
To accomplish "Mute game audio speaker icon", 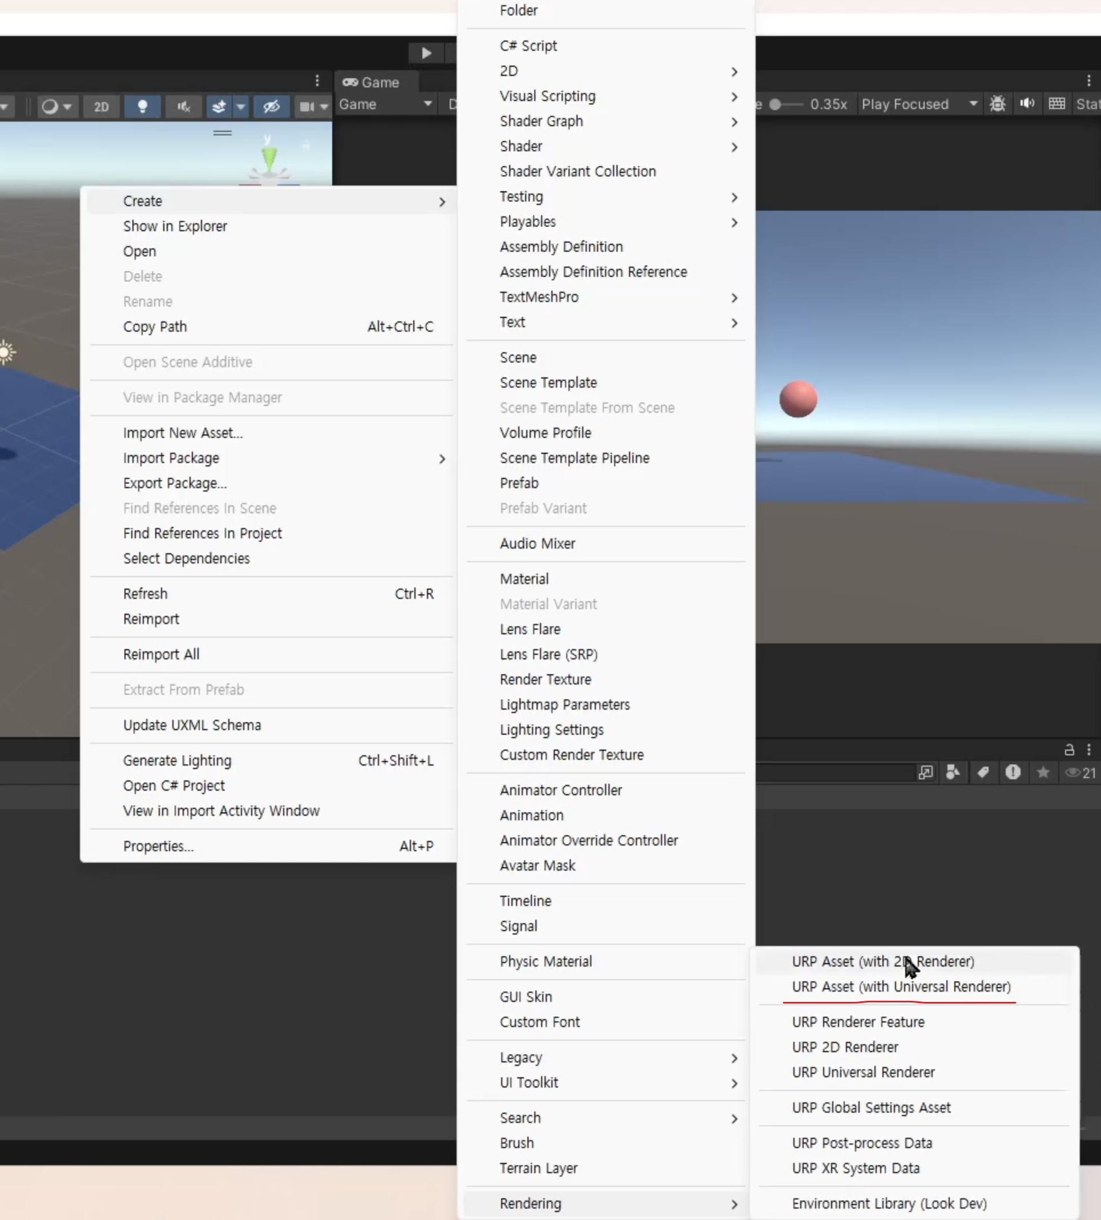I will (x=1027, y=103).
